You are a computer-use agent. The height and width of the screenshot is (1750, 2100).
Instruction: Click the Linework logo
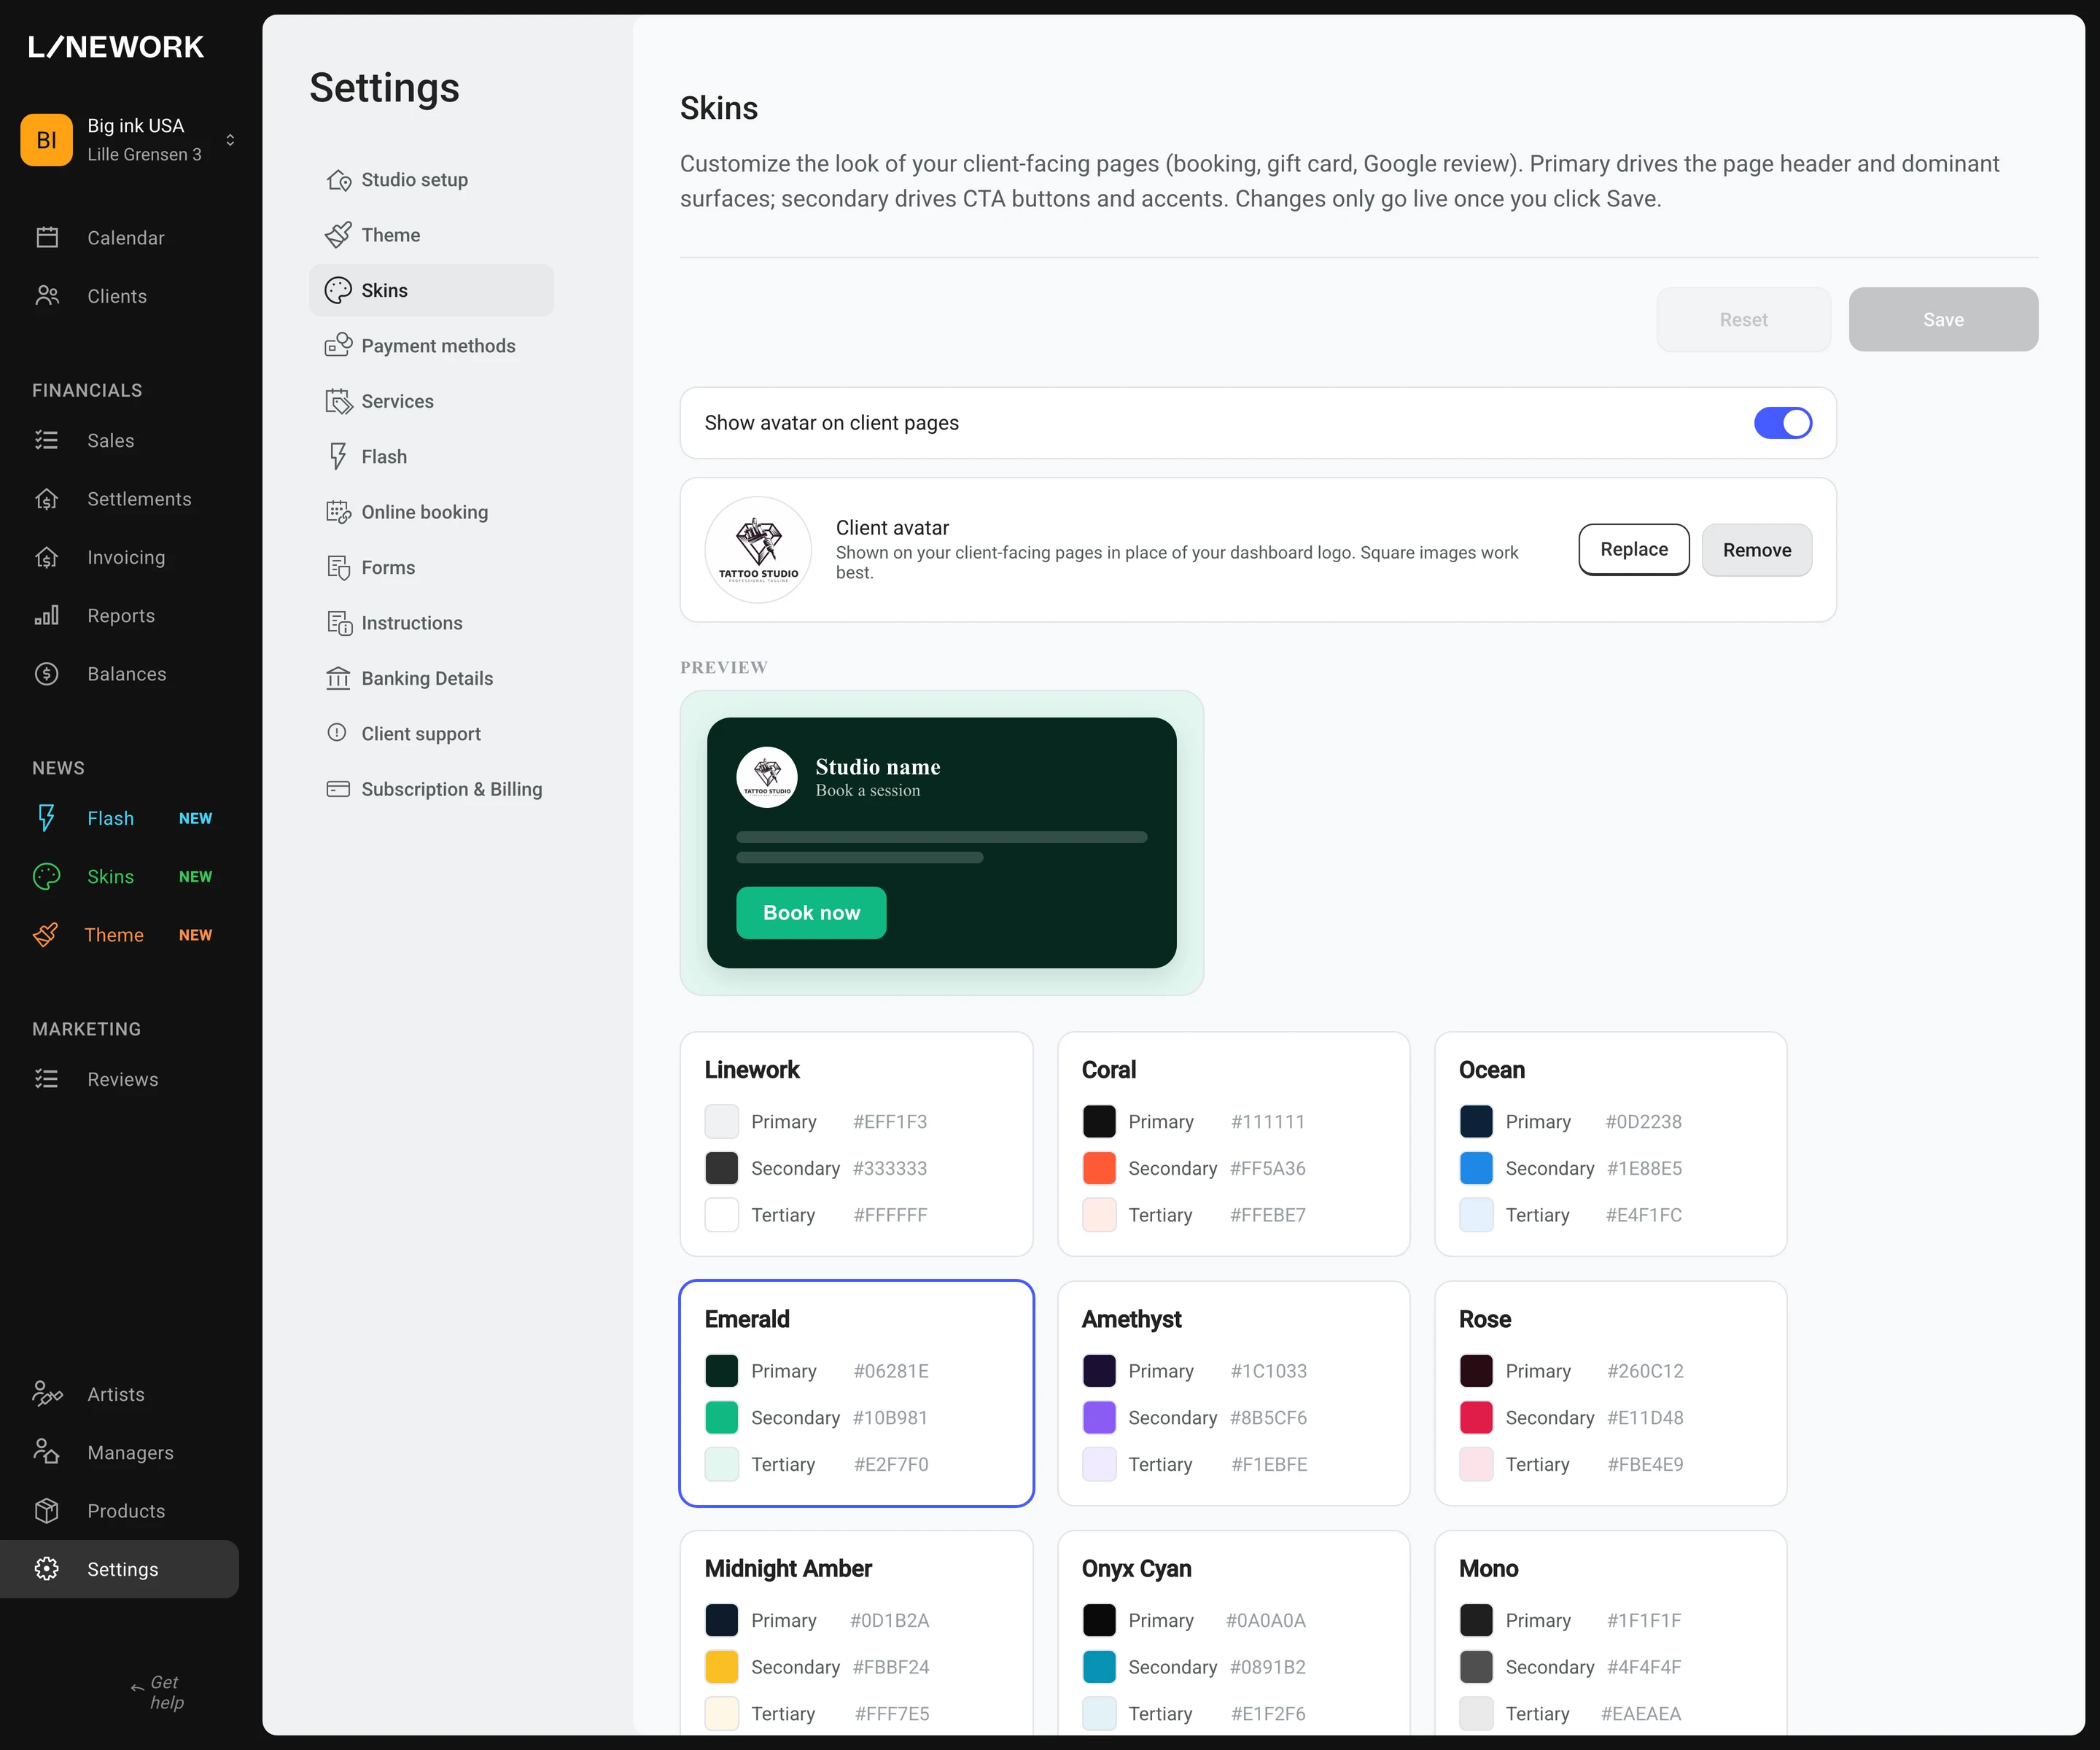click(116, 47)
